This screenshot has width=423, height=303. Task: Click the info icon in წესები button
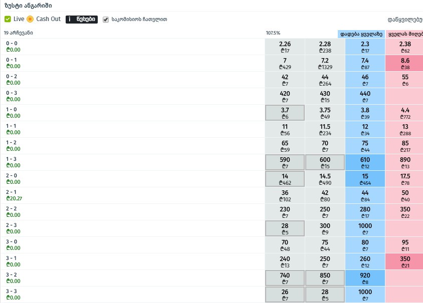70,19
